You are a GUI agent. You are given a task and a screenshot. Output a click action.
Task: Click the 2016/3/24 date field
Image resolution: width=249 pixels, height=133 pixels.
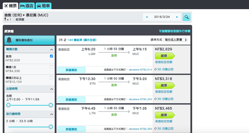162,17
